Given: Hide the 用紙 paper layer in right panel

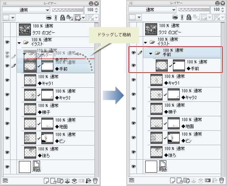Looking at the screenshot, I should pyautogui.click(x=133, y=166).
